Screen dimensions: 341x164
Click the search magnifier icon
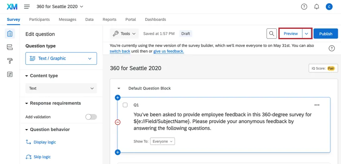coord(272,34)
